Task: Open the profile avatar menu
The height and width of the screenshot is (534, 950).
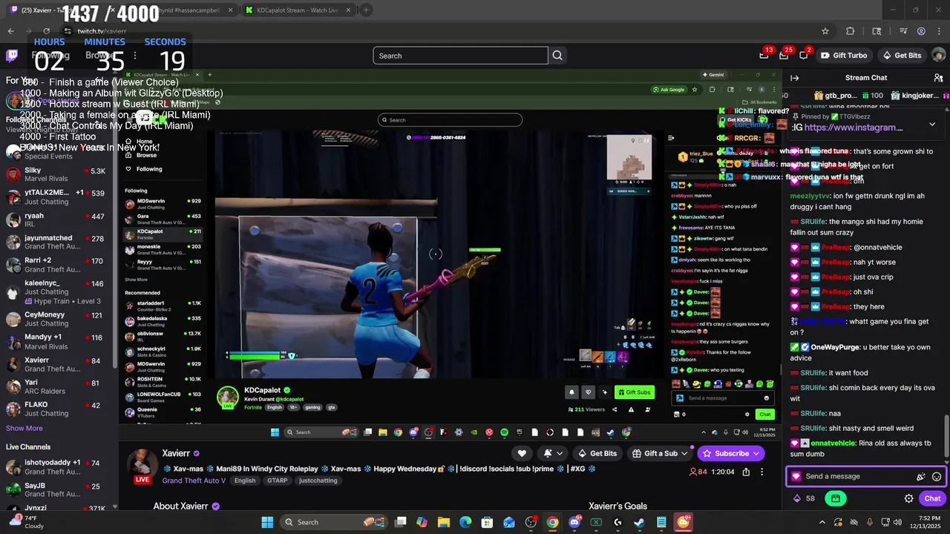Action: [938, 56]
